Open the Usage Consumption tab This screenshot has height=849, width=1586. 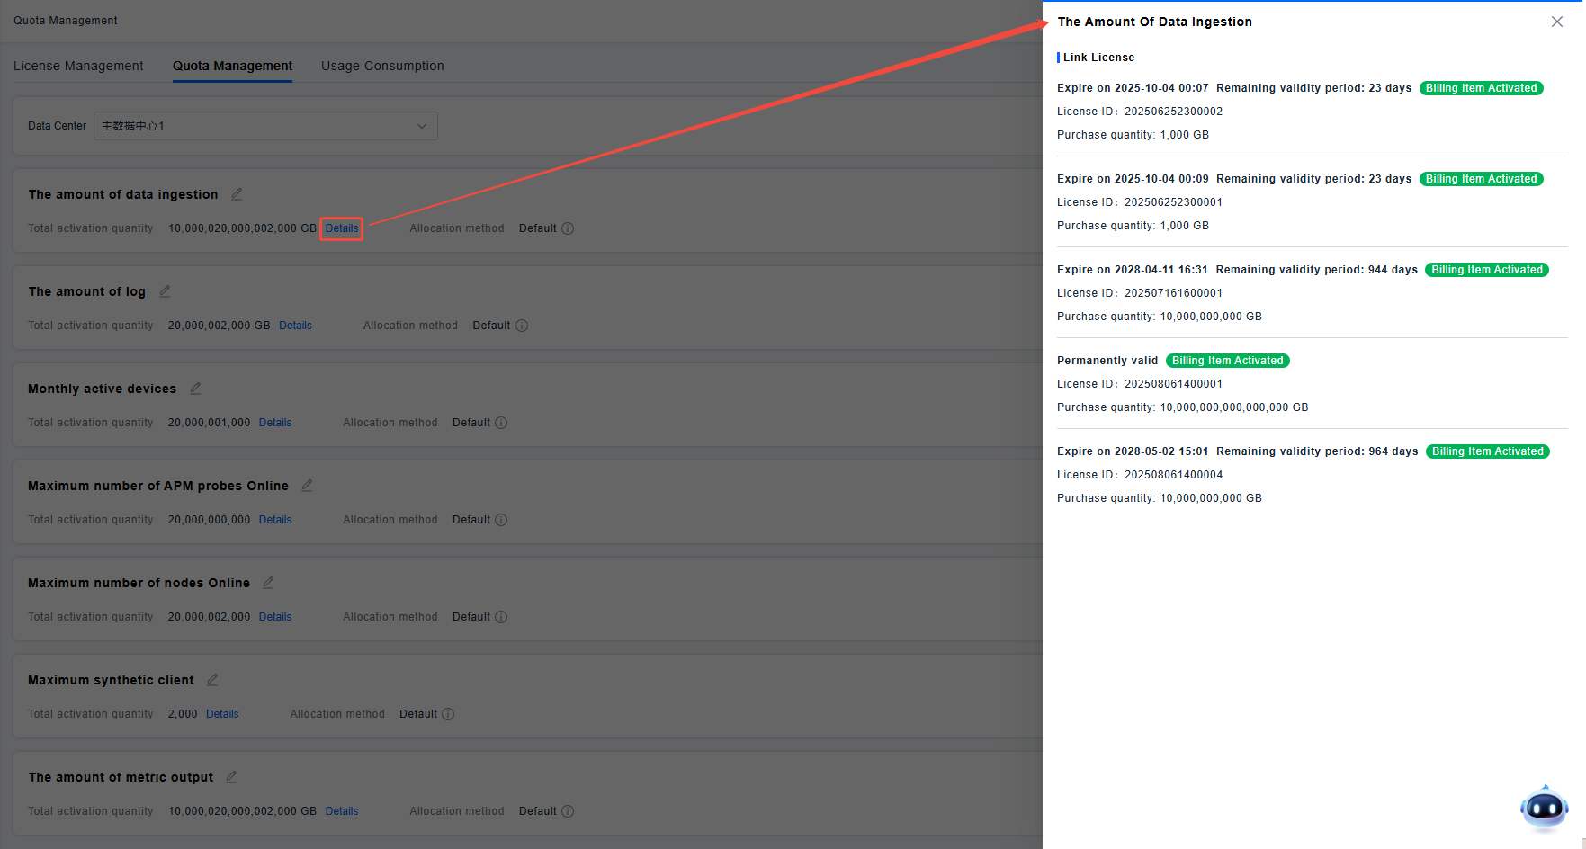[x=382, y=66]
